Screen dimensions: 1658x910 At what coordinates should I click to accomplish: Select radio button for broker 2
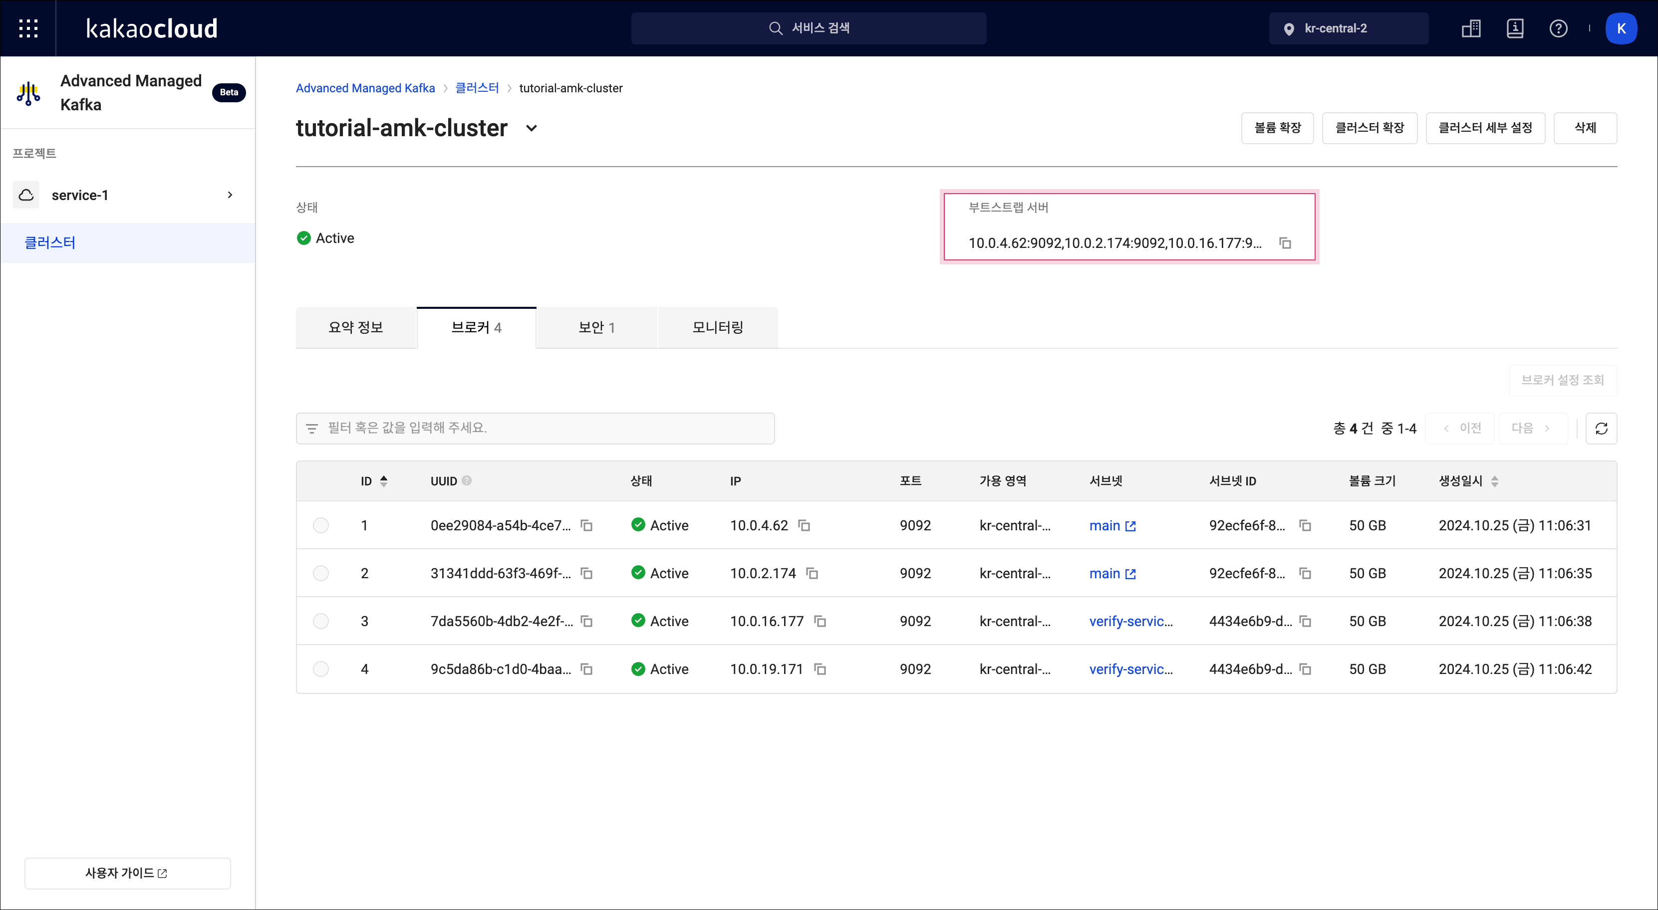point(320,573)
